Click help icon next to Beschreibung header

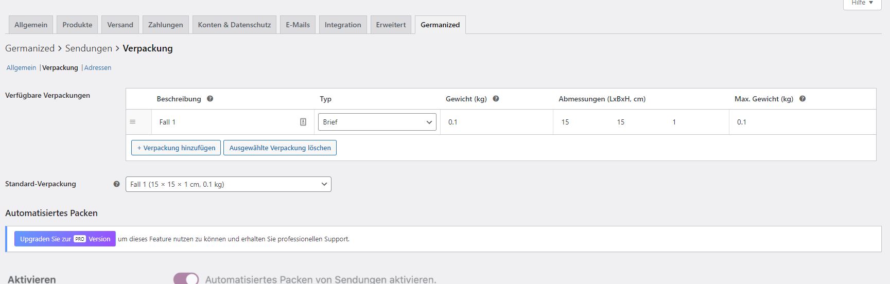click(x=210, y=99)
